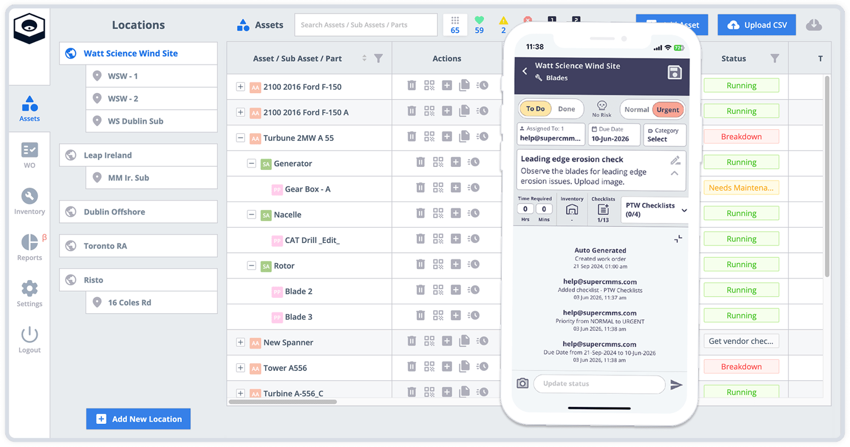Select the Dublin Offshore location
The height and width of the screenshot is (447, 850).
click(x=139, y=212)
